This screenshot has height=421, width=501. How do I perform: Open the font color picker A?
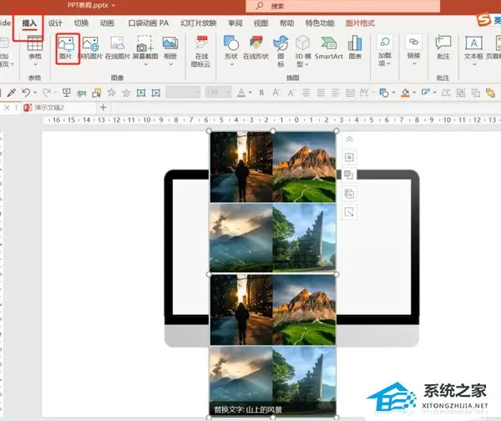[x=241, y=93]
